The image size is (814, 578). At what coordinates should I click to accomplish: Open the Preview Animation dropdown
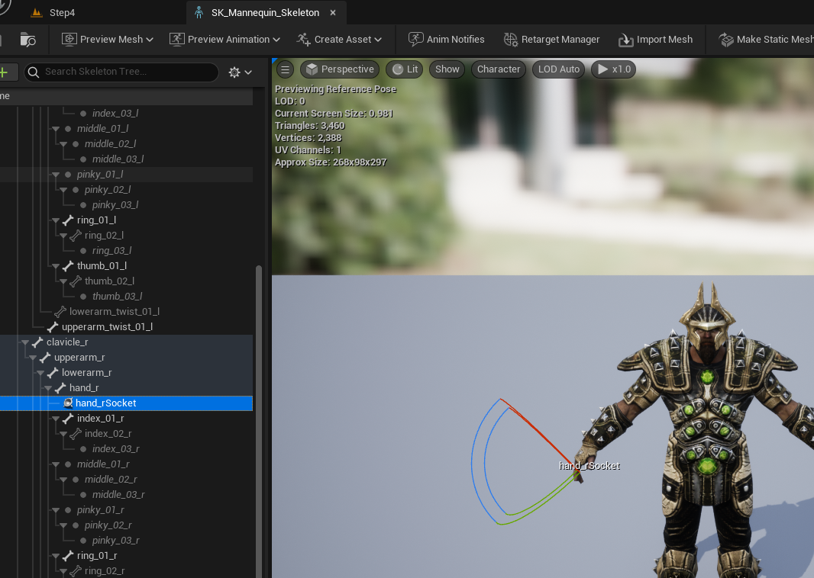point(224,40)
